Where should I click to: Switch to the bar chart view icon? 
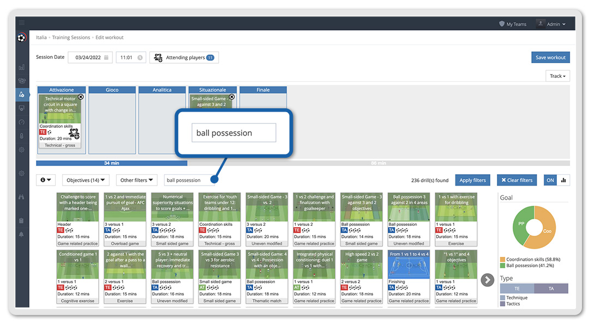click(563, 180)
